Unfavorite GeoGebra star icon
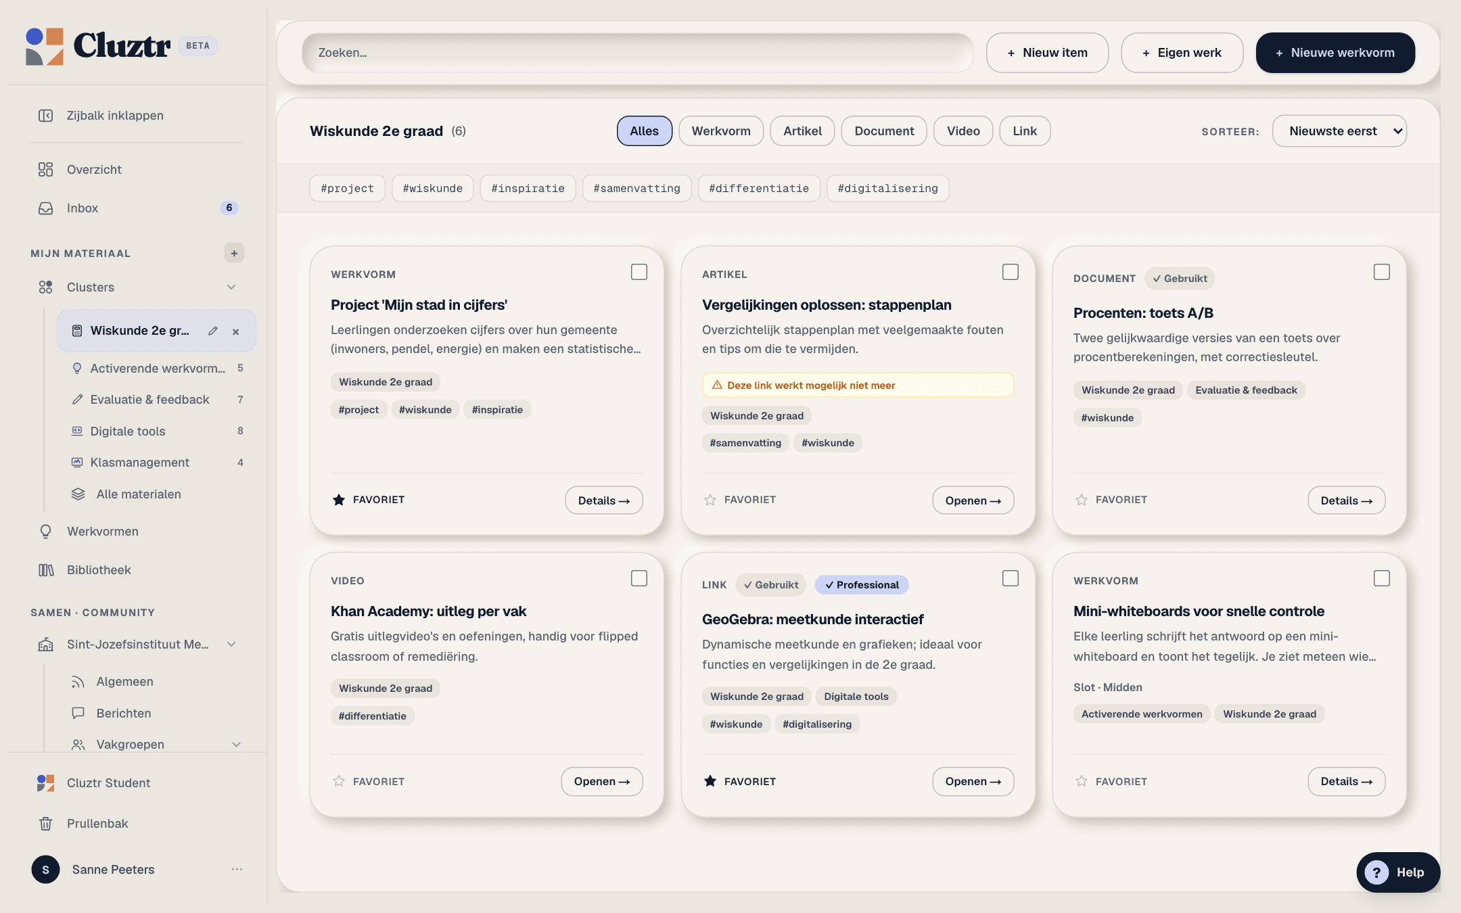 pyautogui.click(x=710, y=781)
